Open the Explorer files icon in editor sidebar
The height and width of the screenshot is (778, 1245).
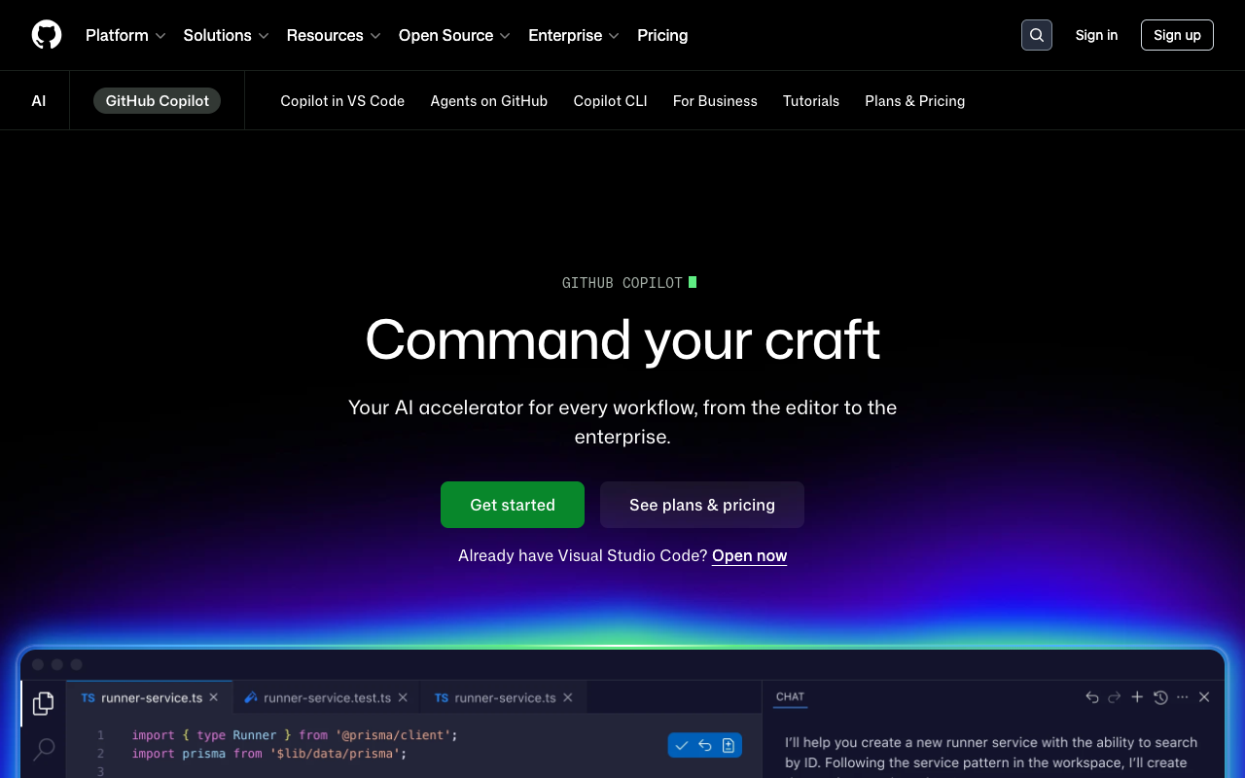click(x=44, y=703)
